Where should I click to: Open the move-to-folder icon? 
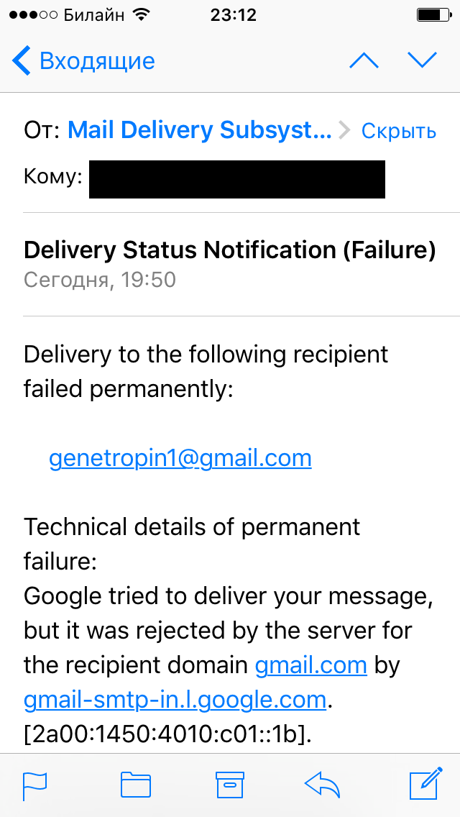click(135, 785)
